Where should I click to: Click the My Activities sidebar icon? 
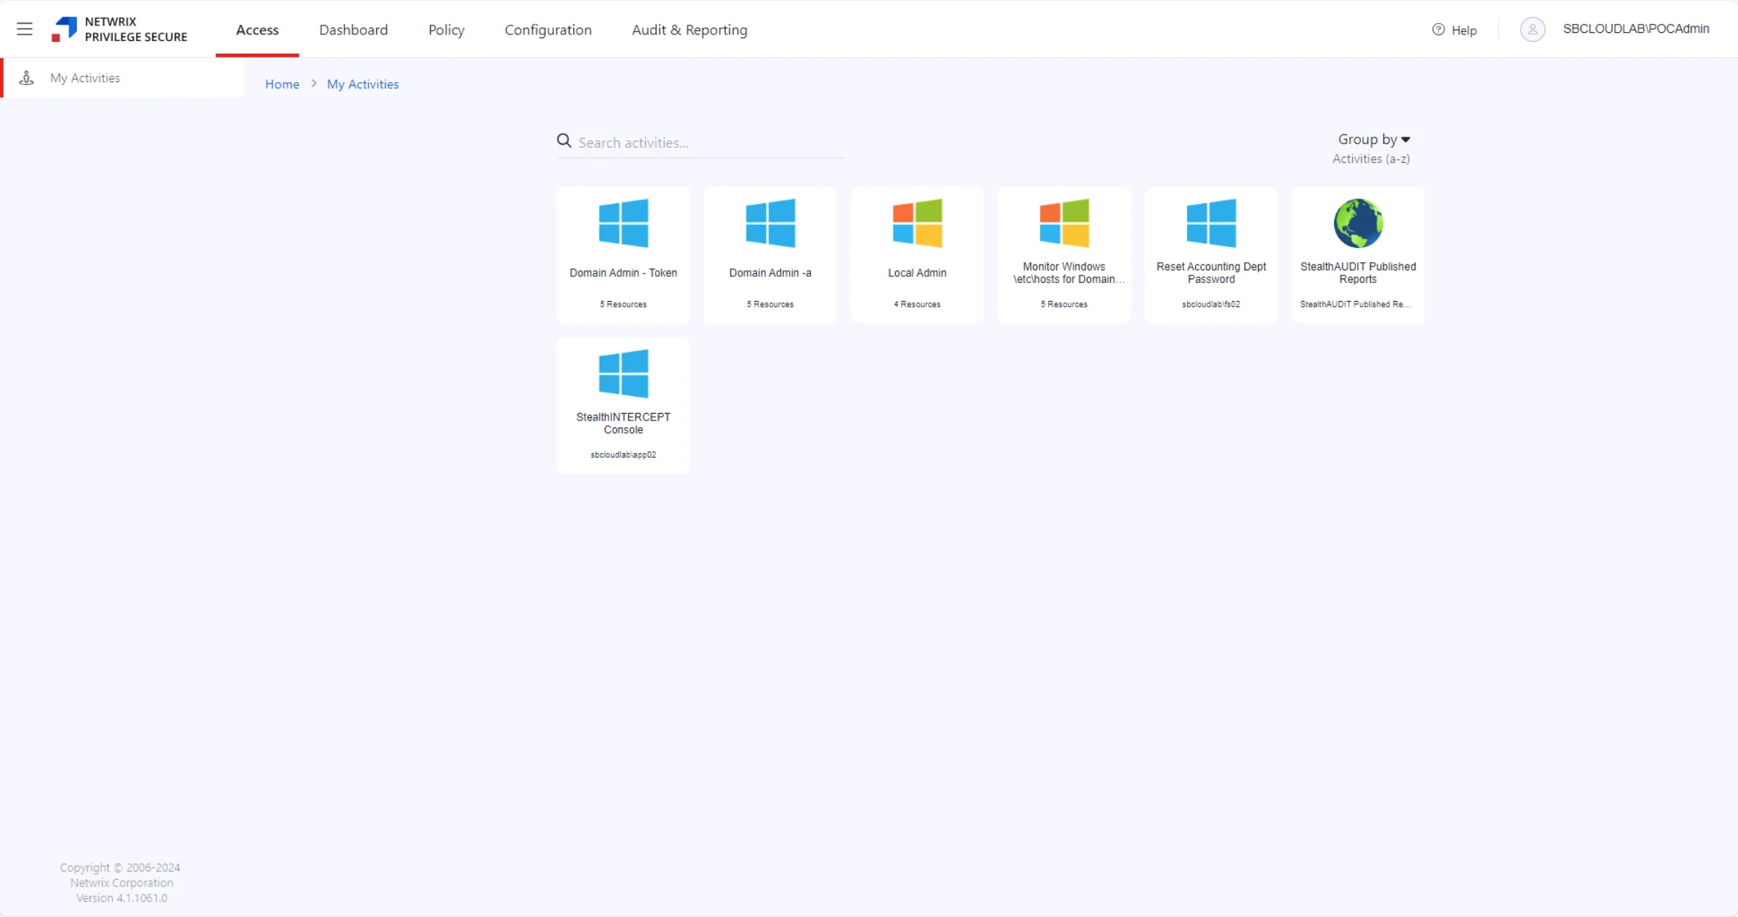point(27,78)
